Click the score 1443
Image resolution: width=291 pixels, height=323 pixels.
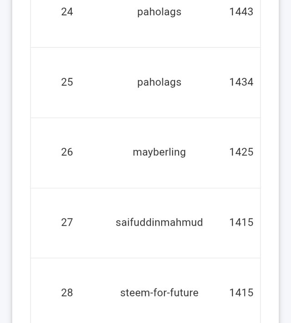pos(241,12)
